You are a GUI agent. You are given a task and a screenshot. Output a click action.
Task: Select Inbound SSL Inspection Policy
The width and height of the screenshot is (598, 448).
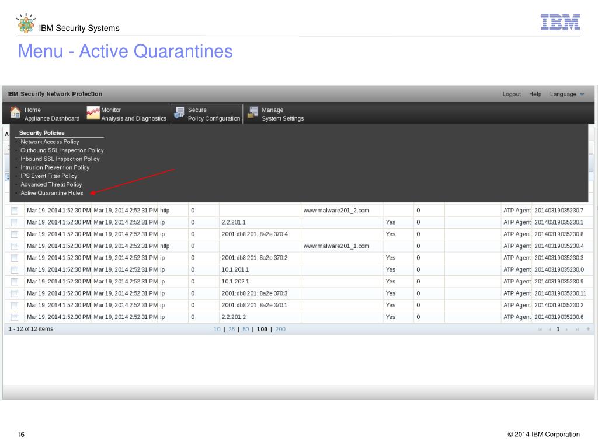click(60, 159)
